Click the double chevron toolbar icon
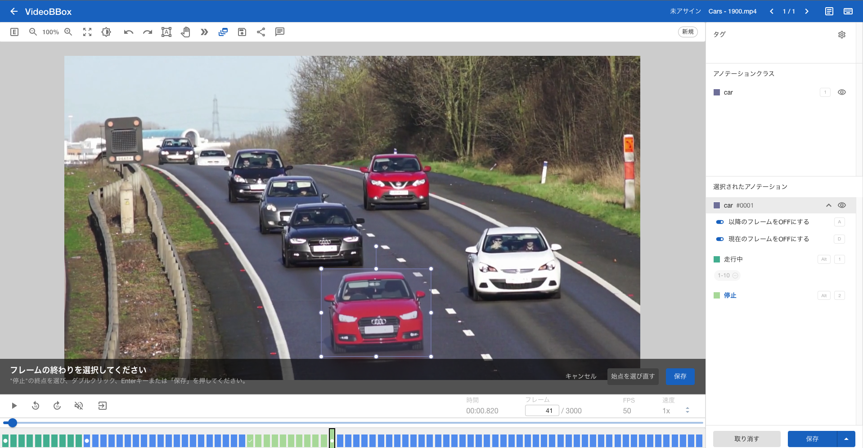The image size is (863, 448). [x=204, y=32]
